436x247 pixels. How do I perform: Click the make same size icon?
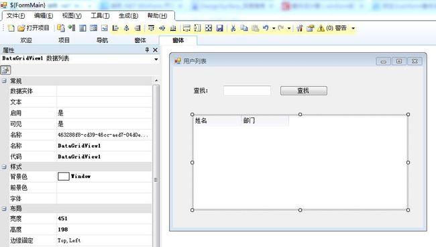coord(209,28)
